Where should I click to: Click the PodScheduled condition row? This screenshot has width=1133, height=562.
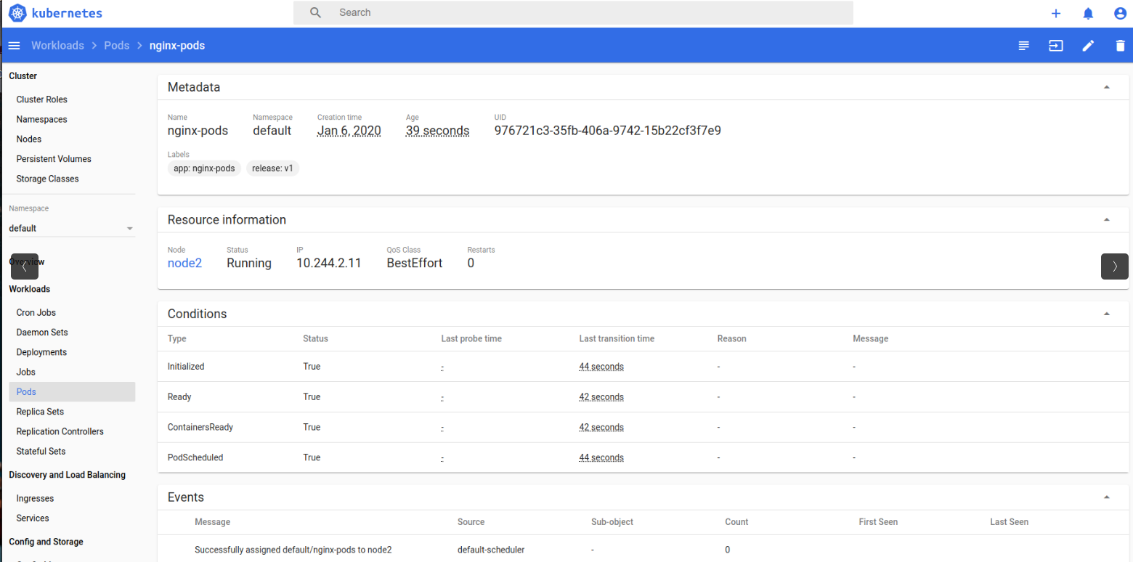pyautogui.click(x=643, y=458)
